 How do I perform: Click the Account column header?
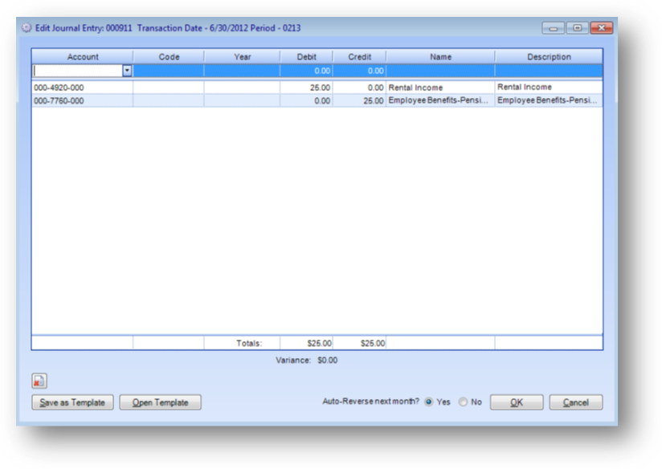click(82, 56)
